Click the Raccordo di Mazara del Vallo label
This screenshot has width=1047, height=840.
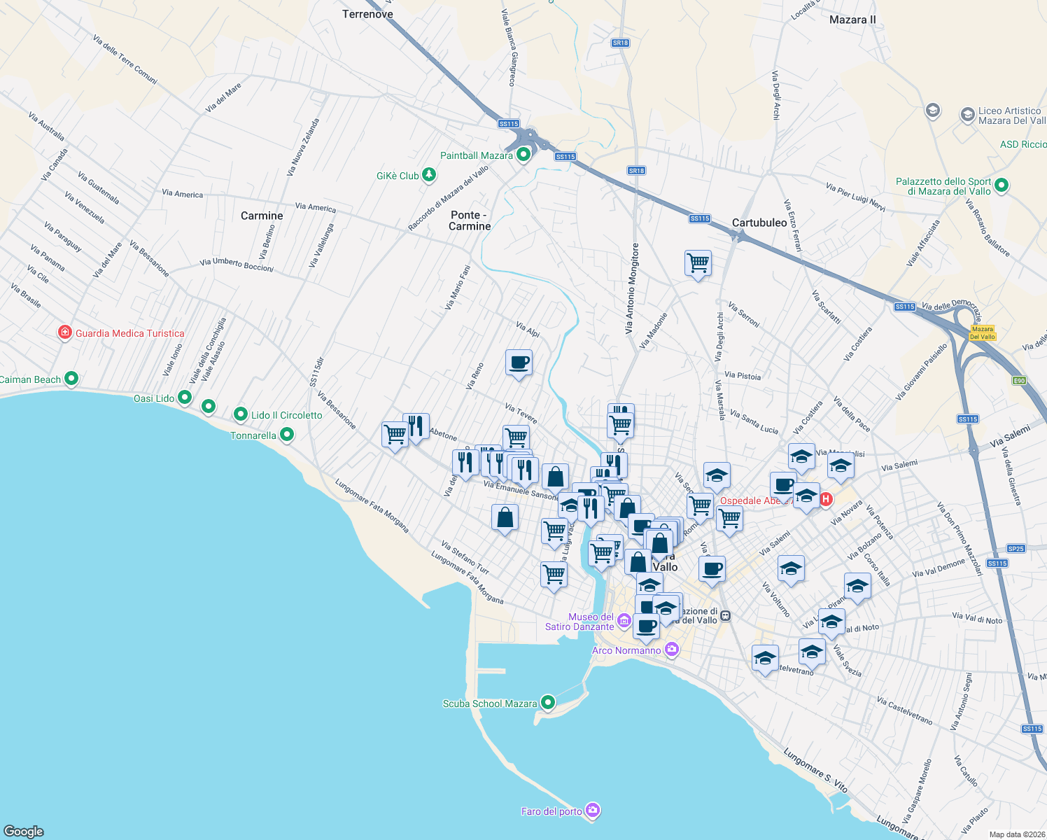pos(449,199)
